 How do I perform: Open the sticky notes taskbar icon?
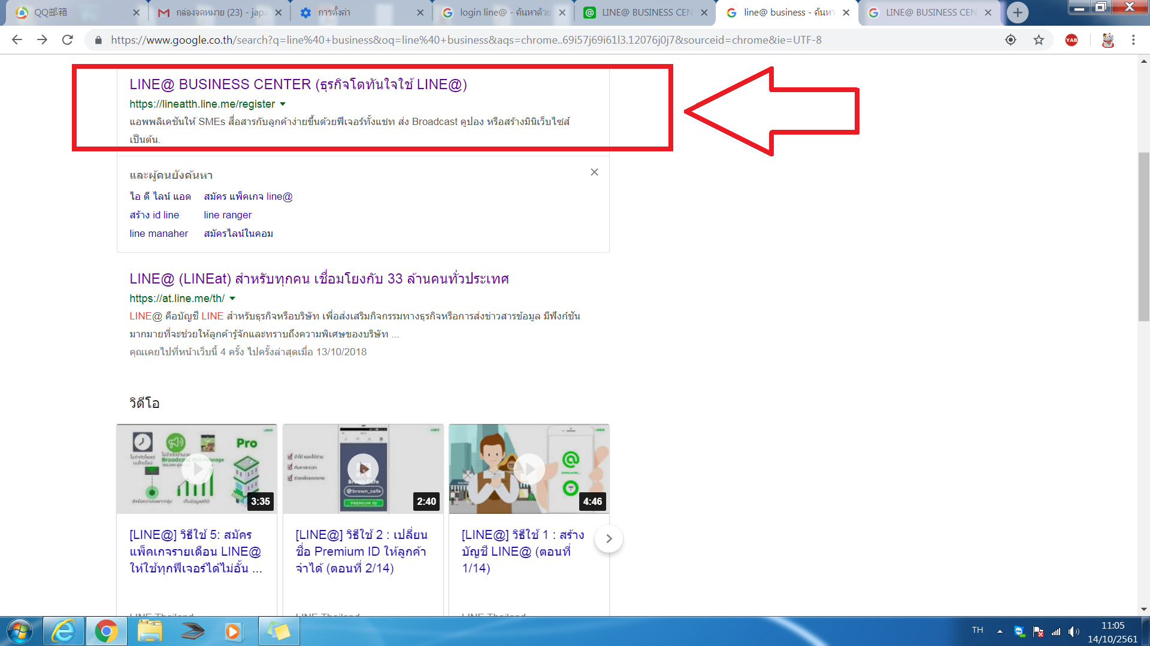click(x=279, y=632)
